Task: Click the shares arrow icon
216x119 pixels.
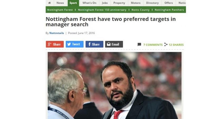Action: click(x=166, y=44)
